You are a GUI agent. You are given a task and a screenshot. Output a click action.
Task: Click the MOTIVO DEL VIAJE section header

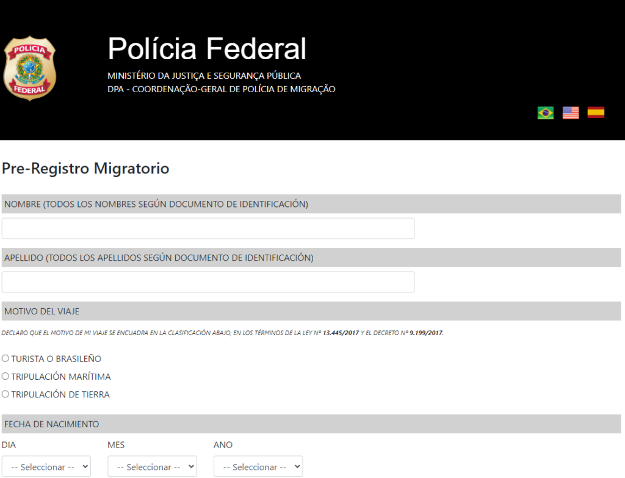click(311, 311)
